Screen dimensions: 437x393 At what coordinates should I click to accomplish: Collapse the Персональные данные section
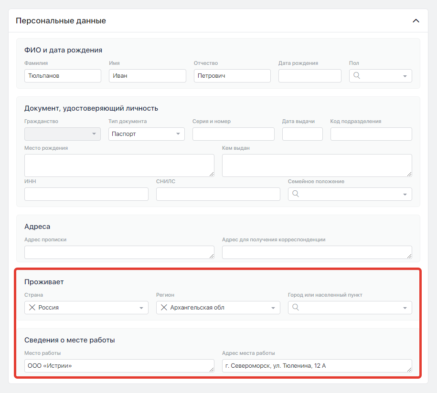(x=416, y=21)
